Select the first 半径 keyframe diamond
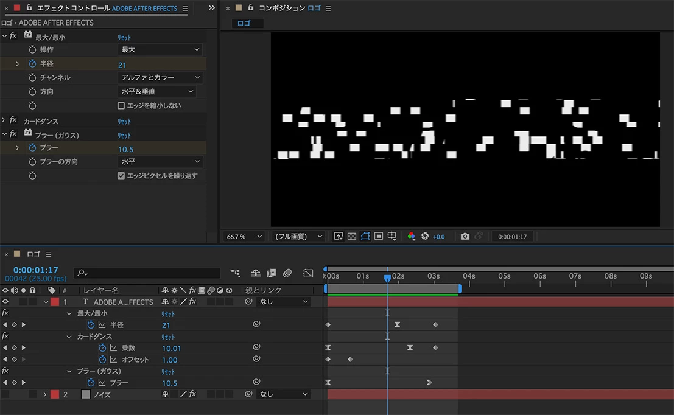The height and width of the screenshot is (415, 674). pyautogui.click(x=328, y=324)
